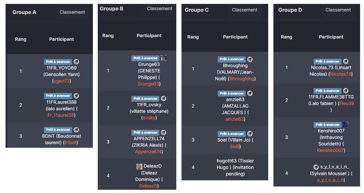Open the Classement tab in Groupe A
The width and height of the screenshot is (364, 193).
[x=72, y=12]
